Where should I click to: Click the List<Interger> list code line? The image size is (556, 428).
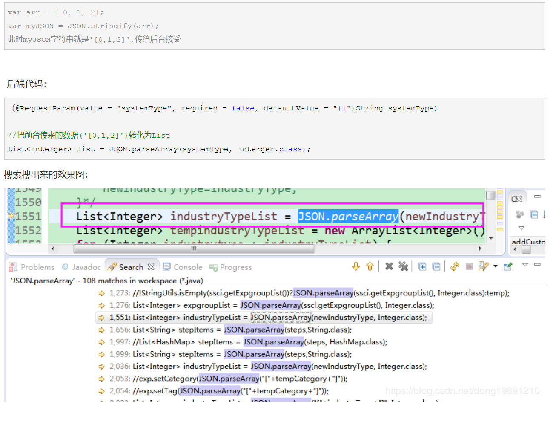pyautogui.click(x=159, y=149)
